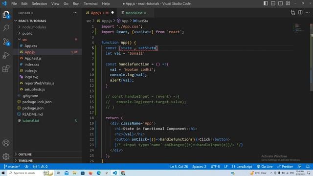Click the synchronize changes cloud icon
Viewport: 313px width, 176px height.
(26, 167)
